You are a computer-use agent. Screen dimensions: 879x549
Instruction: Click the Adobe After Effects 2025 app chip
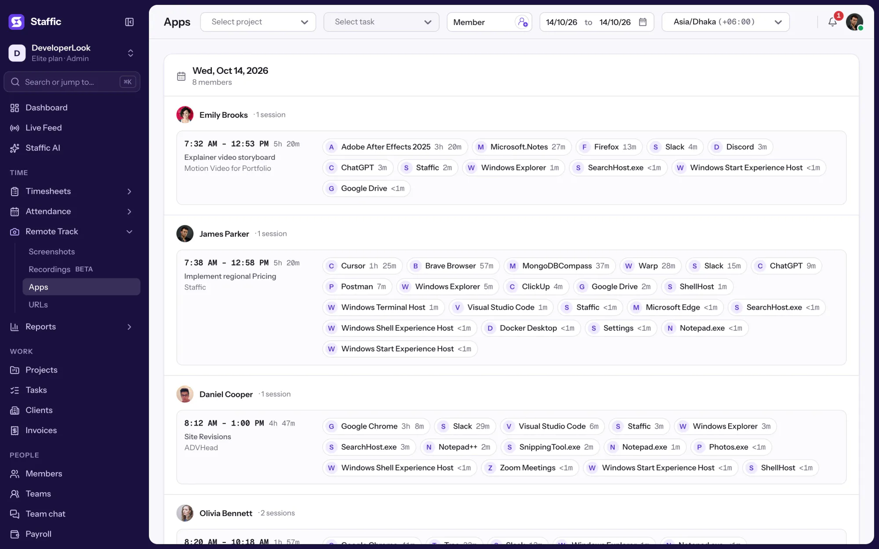(395, 147)
